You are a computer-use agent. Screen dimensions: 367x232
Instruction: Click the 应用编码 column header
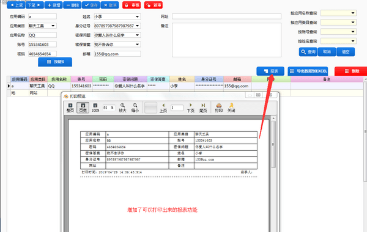(20, 79)
